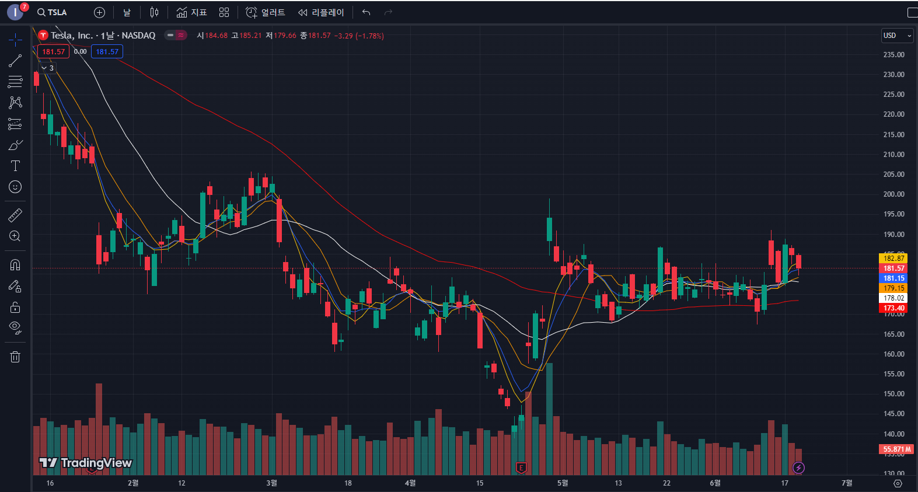Click the 7월 label on time axis

pos(847,483)
